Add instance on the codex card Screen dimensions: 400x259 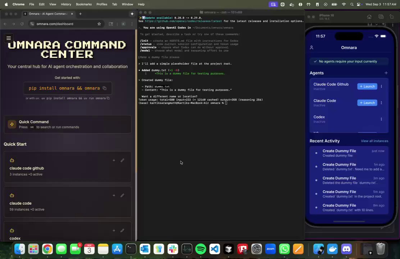click(114, 231)
